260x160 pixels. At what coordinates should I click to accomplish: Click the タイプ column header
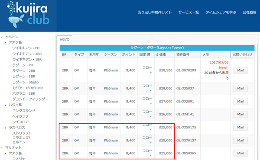80,54
